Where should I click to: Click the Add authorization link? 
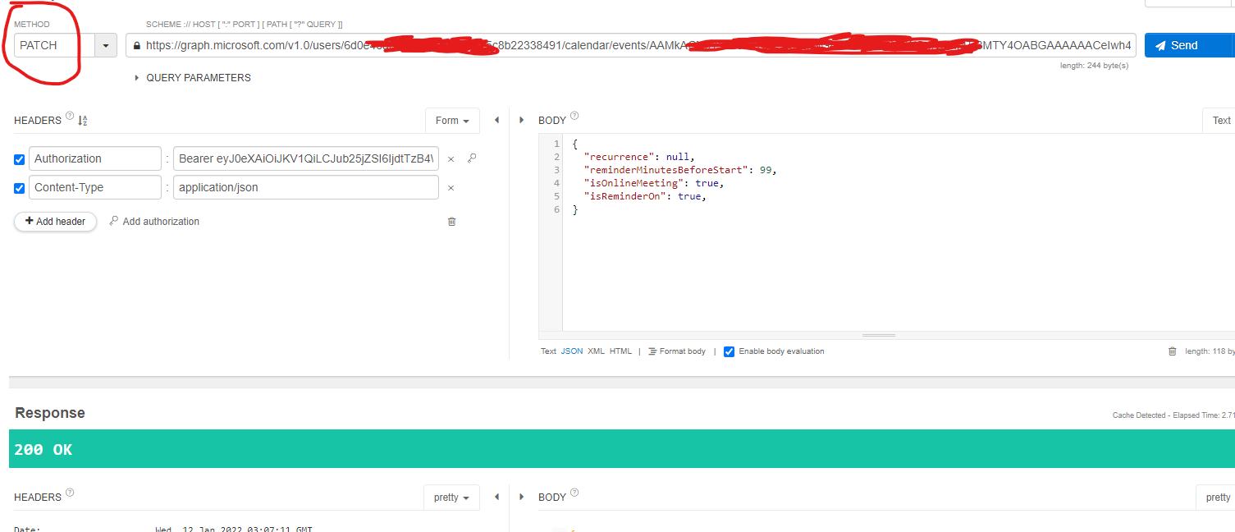(x=154, y=222)
